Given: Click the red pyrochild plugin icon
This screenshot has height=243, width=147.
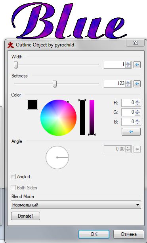Looking at the screenshot, I should (11, 45).
